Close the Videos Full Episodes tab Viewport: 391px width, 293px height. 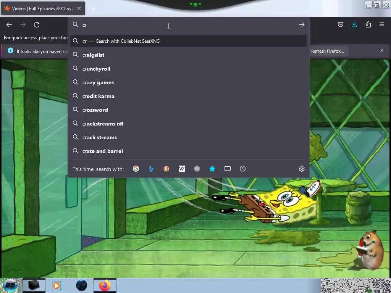(x=79, y=8)
